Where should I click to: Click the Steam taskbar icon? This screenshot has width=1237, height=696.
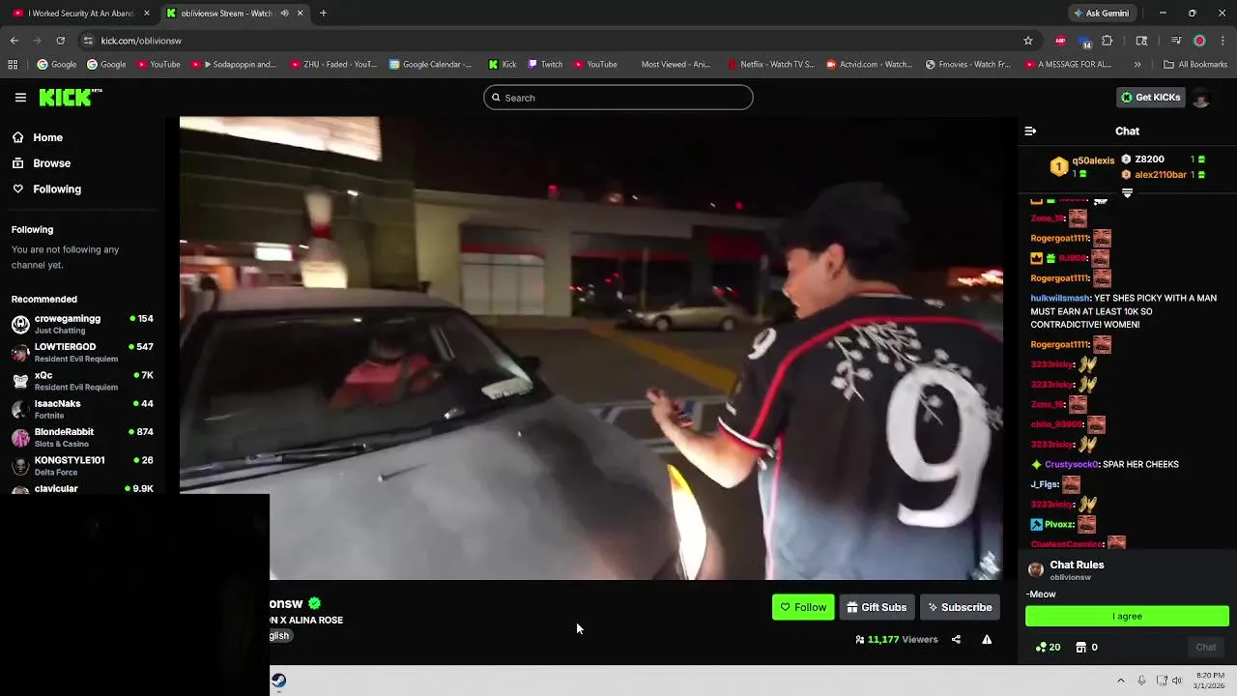278,681
